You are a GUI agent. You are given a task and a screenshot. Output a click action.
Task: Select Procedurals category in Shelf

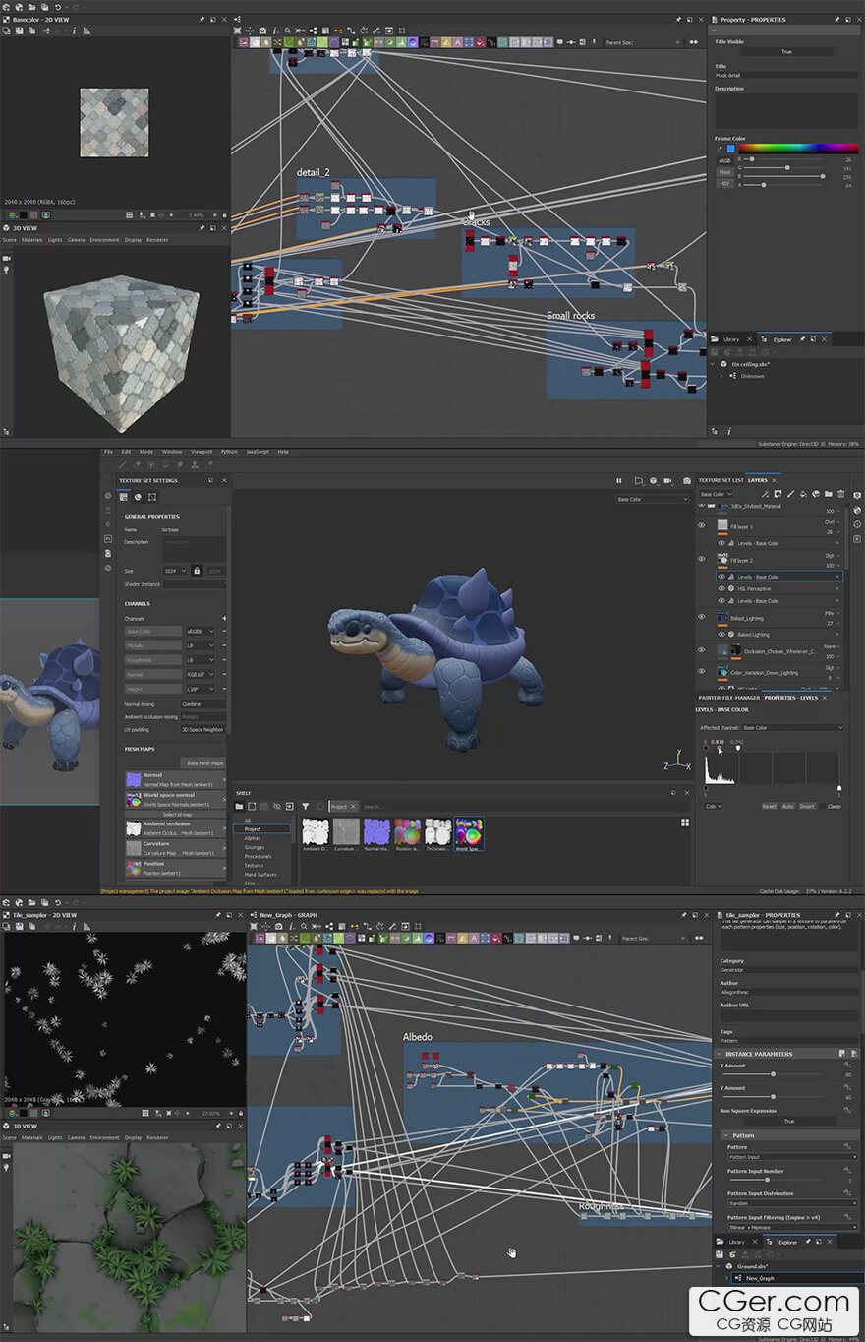pyautogui.click(x=258, y=856)
